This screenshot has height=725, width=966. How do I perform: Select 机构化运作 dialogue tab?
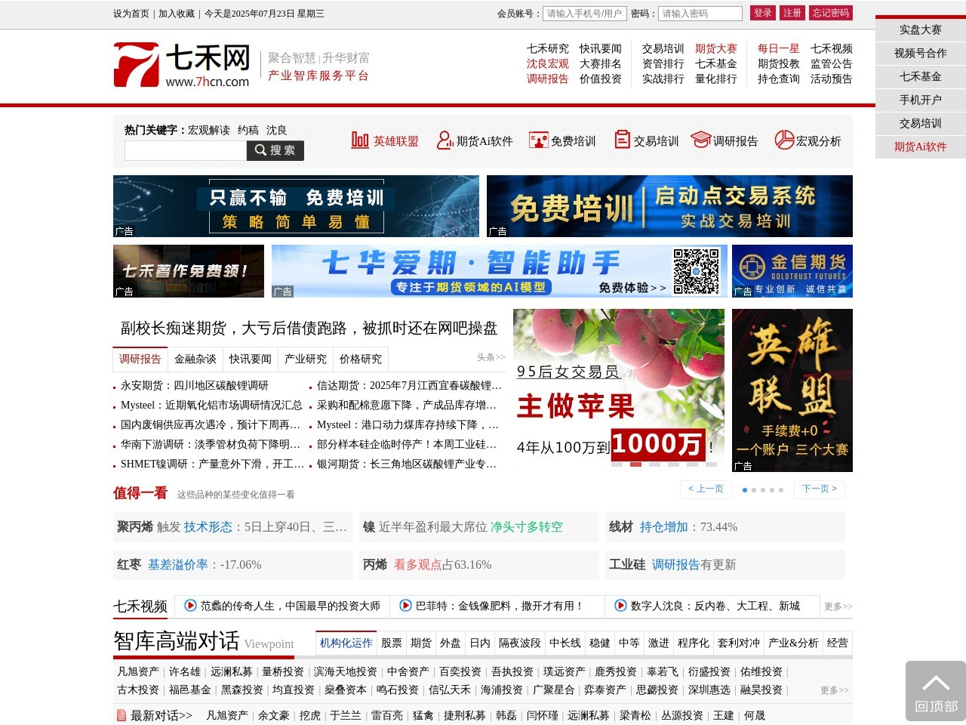pyautogui.click(x=346, y=643)
